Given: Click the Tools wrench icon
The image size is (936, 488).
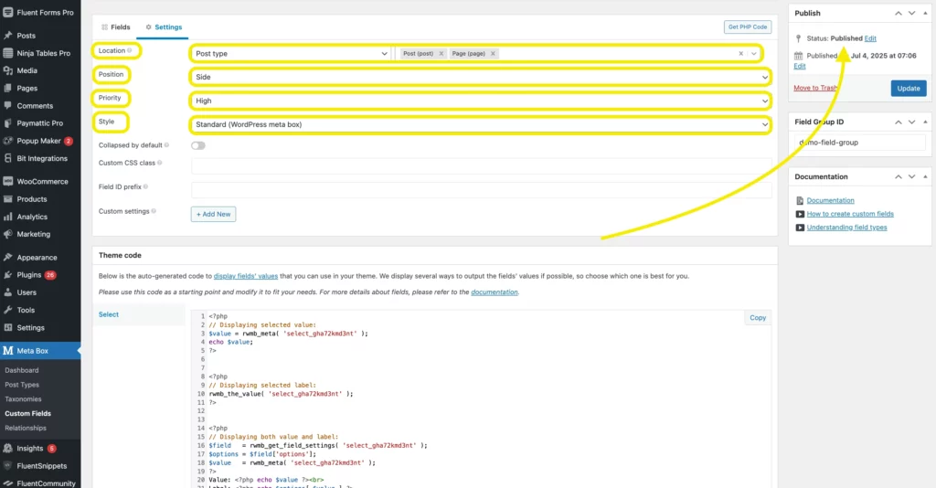Looking at the screenshot, I should (x=7, y=310).
